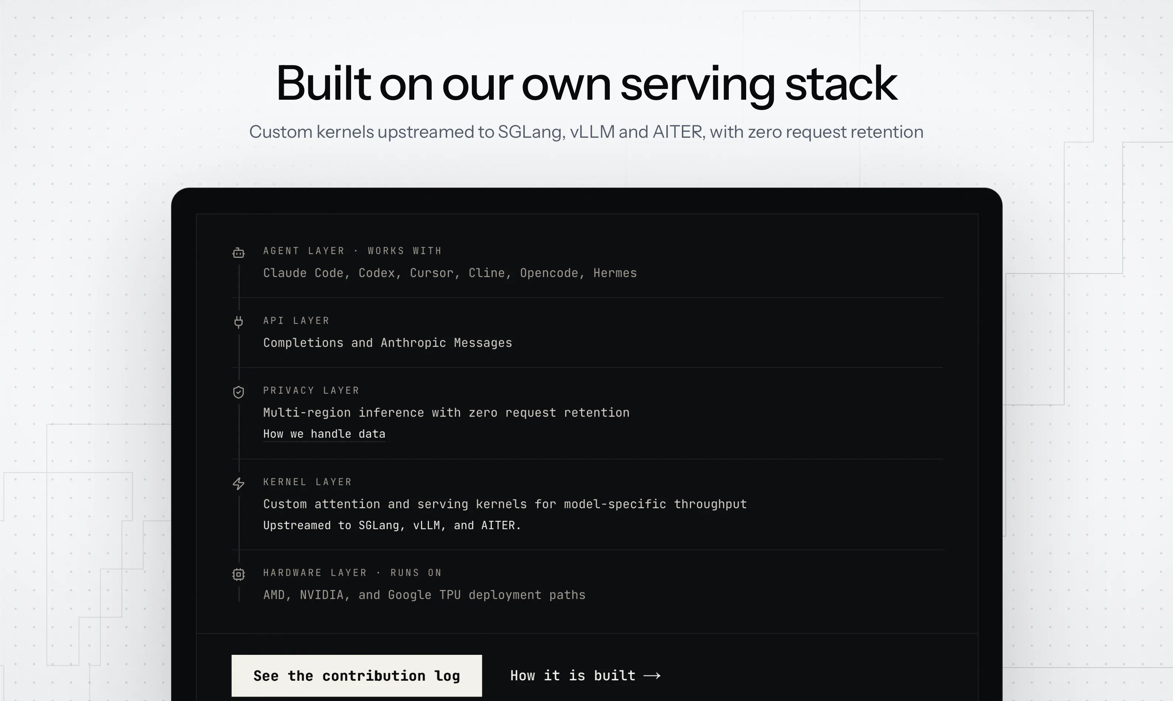Click the 'AGENT LAYER · WORKS WITH' label
The width and height of the screenshot is (1173, 701).
353,251
